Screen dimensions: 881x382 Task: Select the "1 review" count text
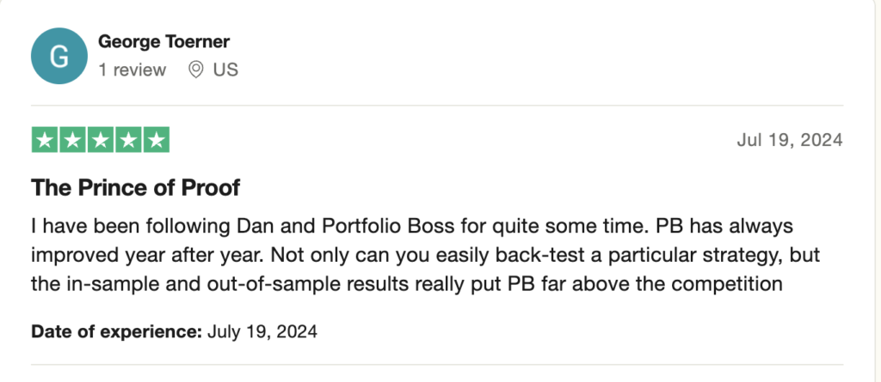click(132, 70)
